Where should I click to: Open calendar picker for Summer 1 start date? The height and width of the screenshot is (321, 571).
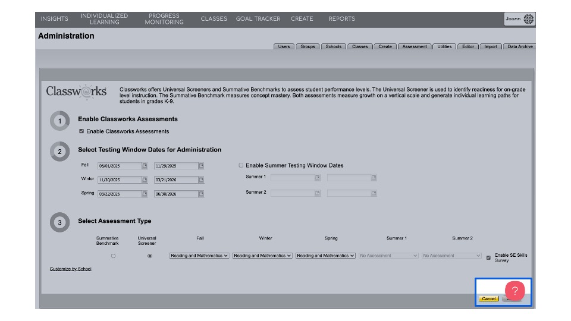(x=318, y=178)
